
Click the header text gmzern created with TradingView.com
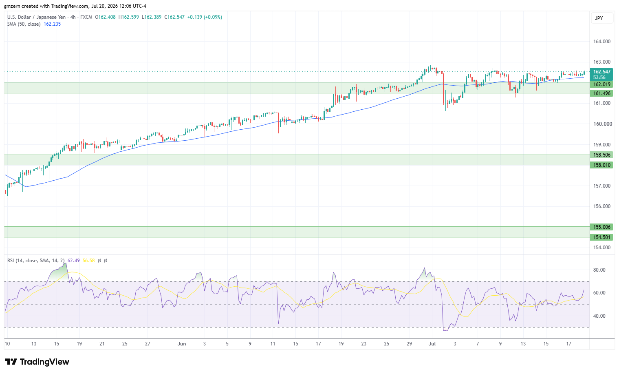46,6
